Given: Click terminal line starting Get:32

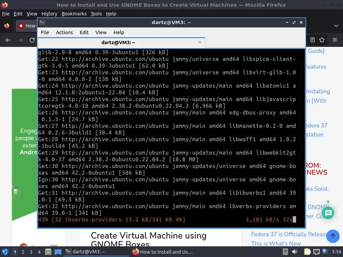Looking at the screenshot, I should tap(167, 209).
